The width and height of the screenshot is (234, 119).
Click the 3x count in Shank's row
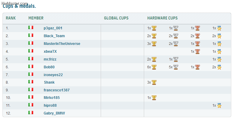pos(149,82)
